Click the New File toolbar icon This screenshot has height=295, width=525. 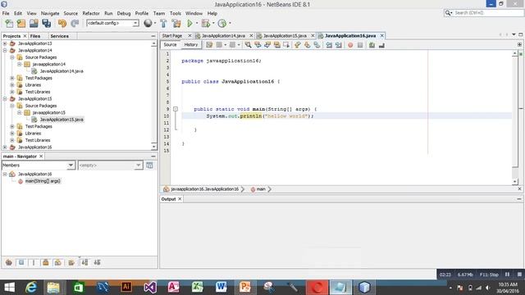pos(9,23)
